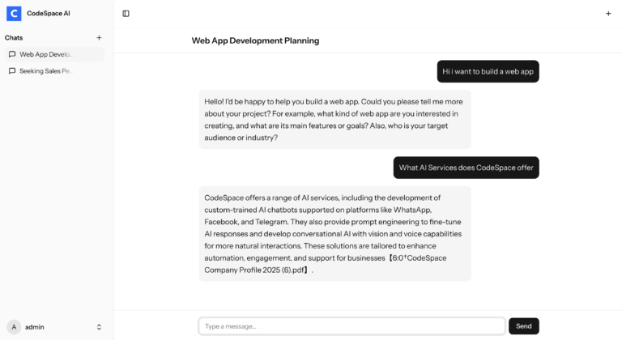
Task: Toggle the sidebar panel icon
Action: 126,14
